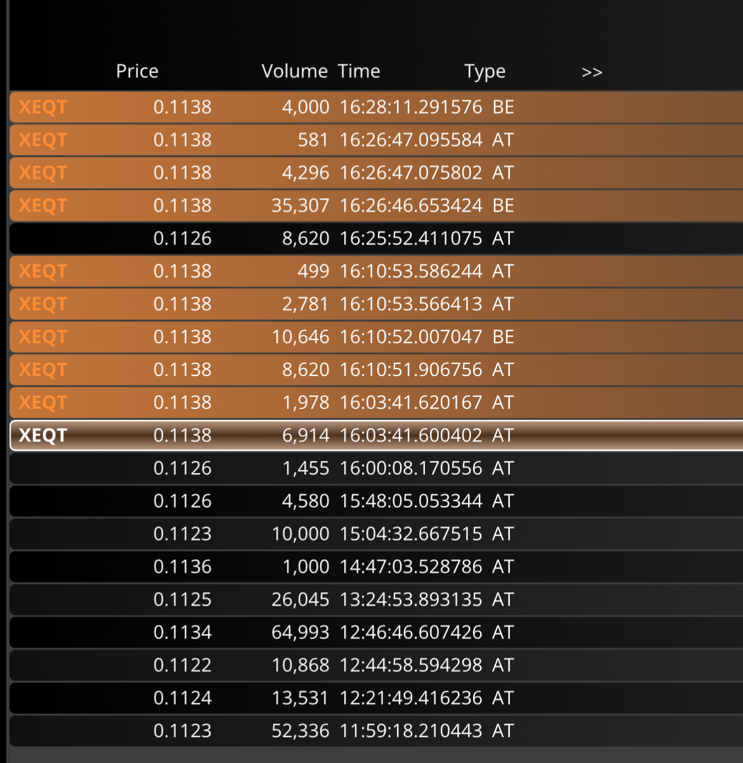The height and width of the screenshot is (763, 743).
Task: Select the XEQT trade with volume 499
Action: click(x=376, y=271)
